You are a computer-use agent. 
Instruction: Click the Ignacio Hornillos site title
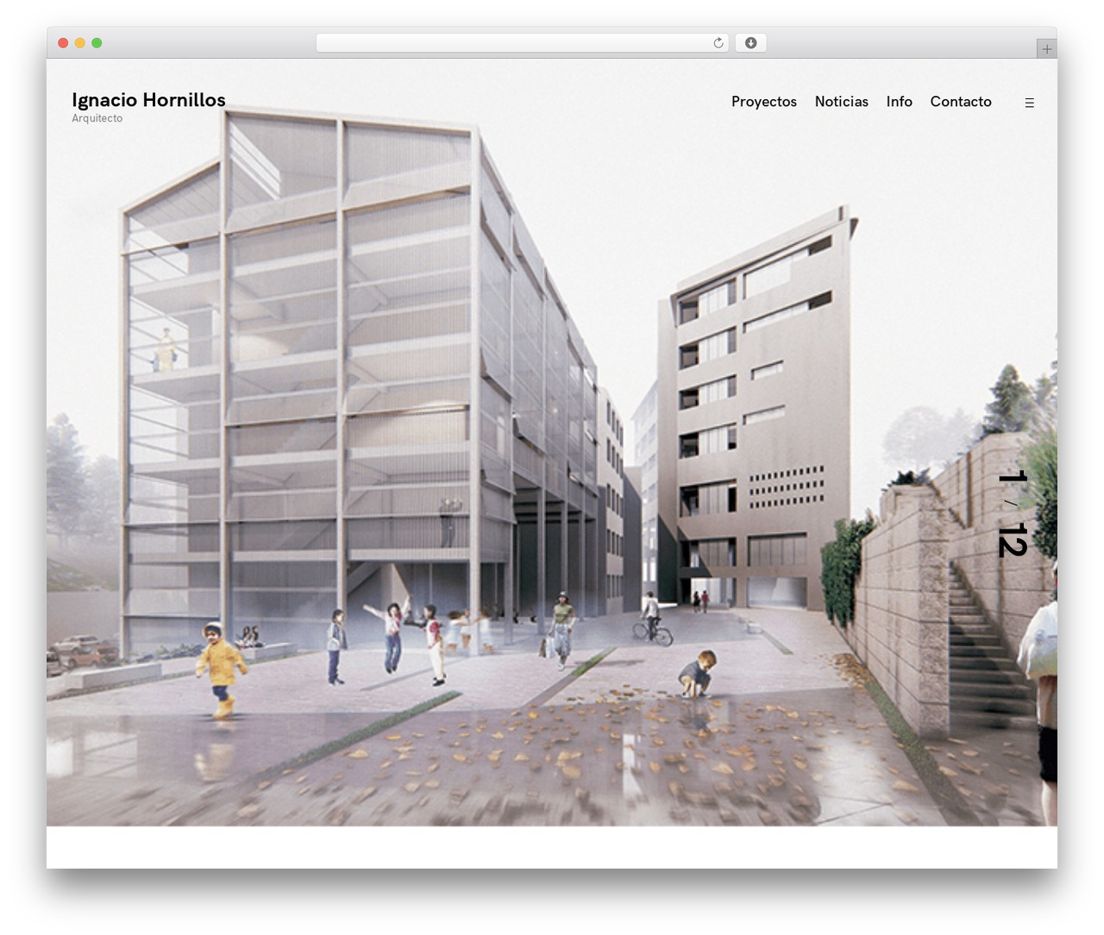pos(148,100)
